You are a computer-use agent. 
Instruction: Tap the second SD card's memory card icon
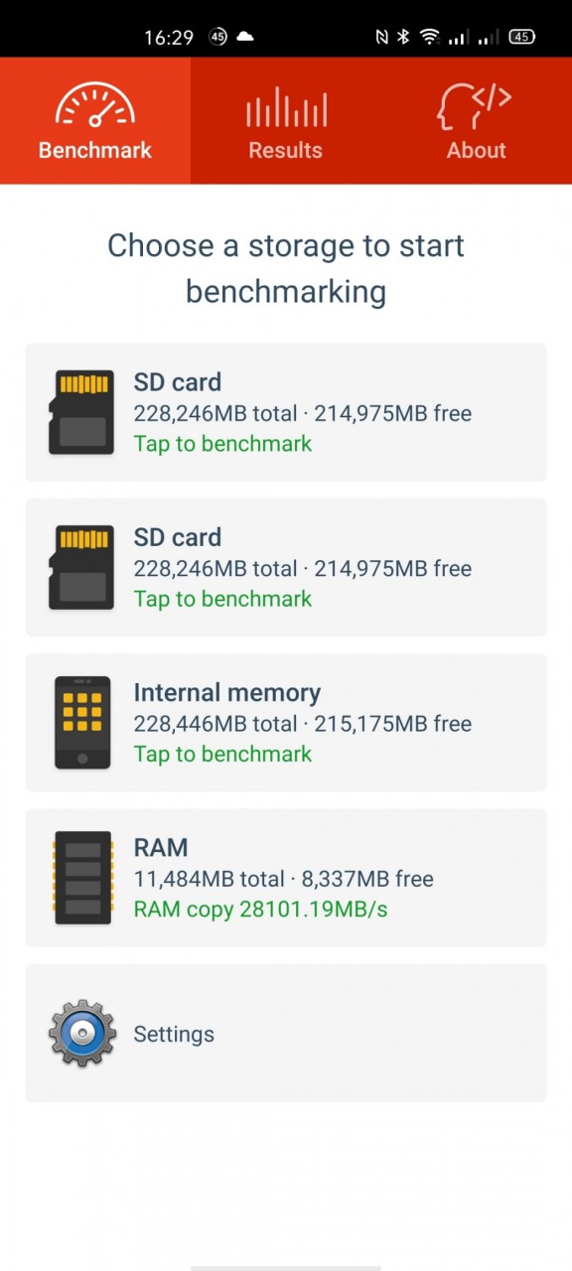click(81, 567)
